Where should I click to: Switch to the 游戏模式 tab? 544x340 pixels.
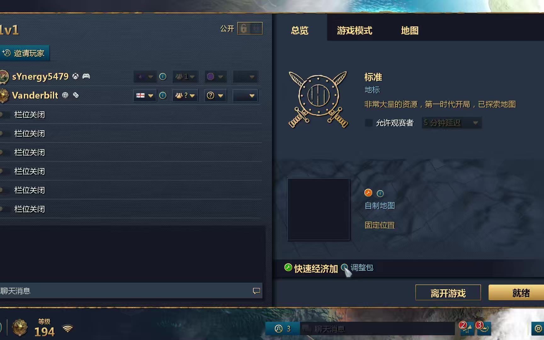pyautogui.click(x=354, y=31)
